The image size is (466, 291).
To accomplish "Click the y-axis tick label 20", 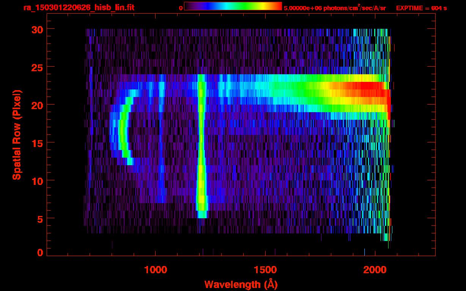I will tap(36, 105).
